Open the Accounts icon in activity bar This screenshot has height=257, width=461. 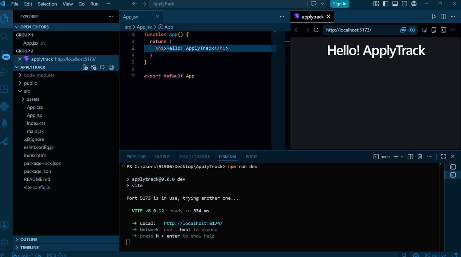pos(5,225)
